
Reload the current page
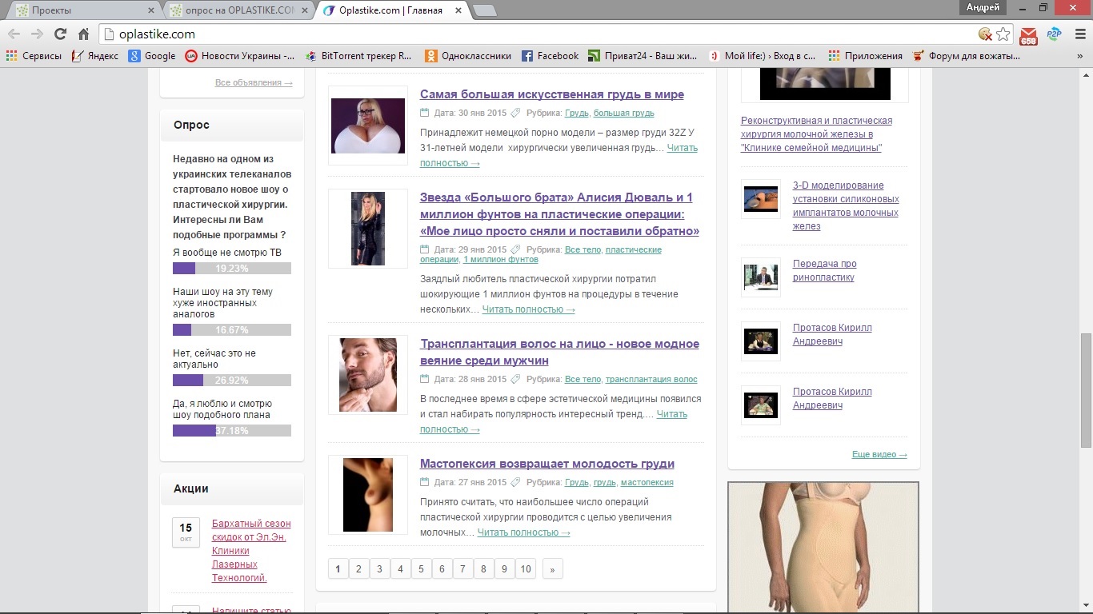coord(60,34)
